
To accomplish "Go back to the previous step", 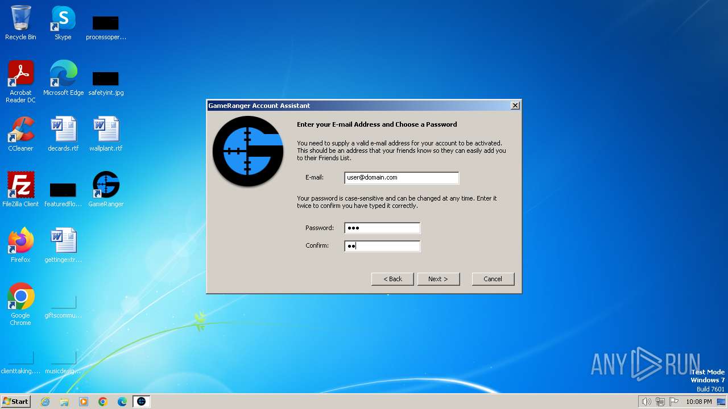I will coord(392,279).
